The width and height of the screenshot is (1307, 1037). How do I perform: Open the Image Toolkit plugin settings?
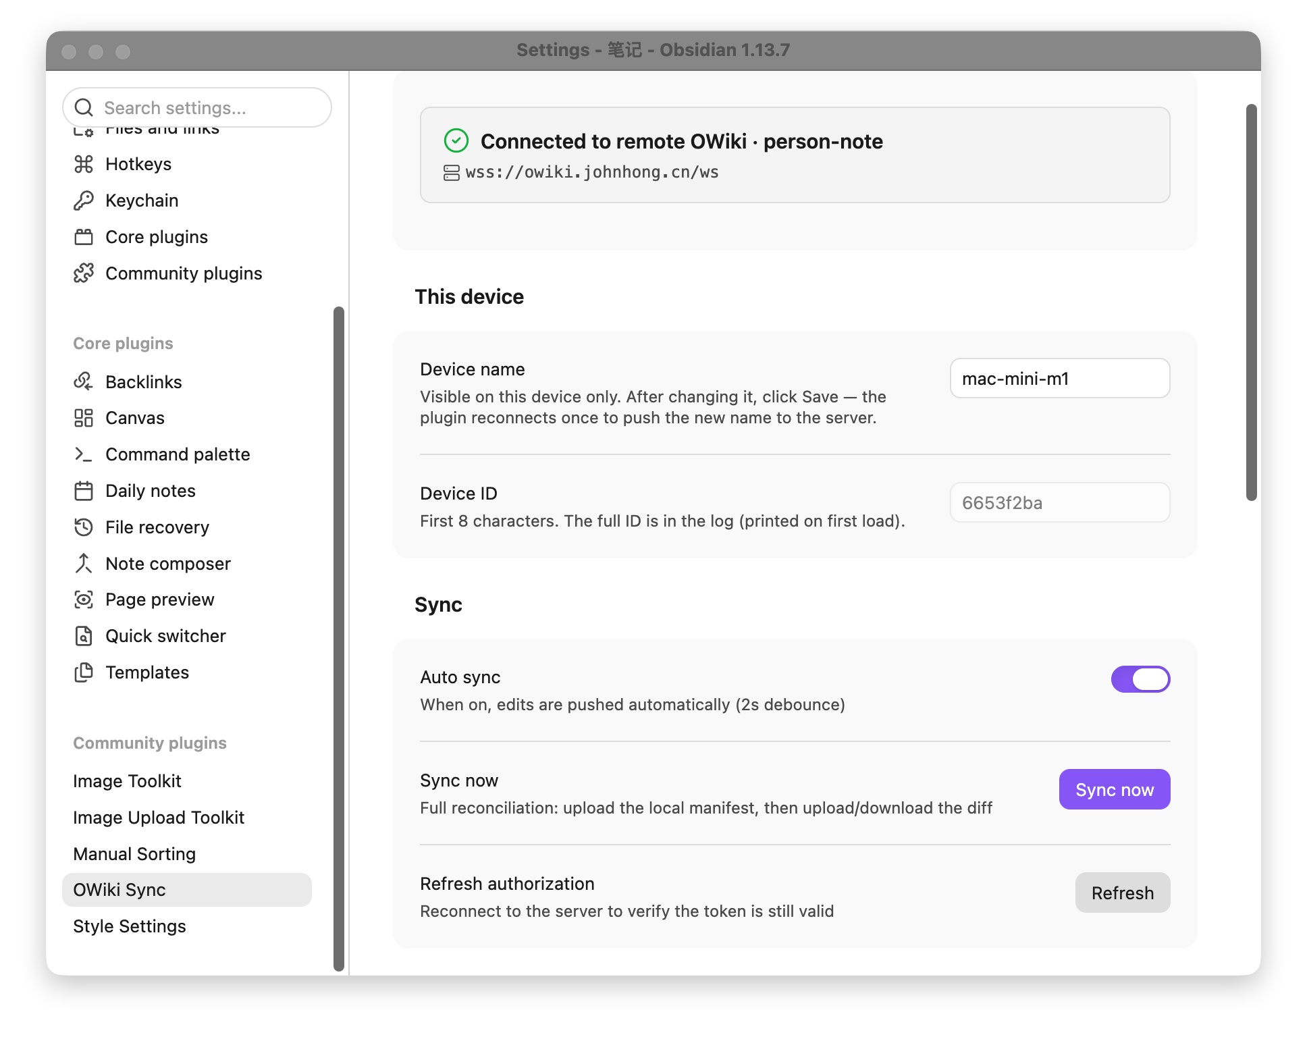(x=187, y=781)
